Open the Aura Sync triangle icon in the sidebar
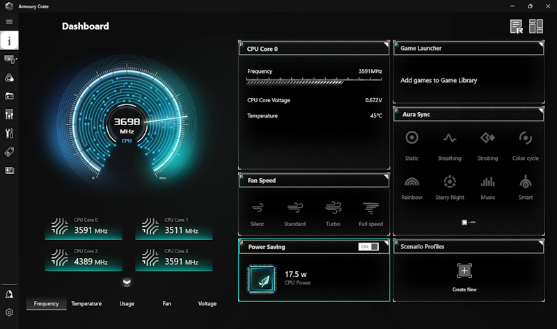 coord(9,78)
